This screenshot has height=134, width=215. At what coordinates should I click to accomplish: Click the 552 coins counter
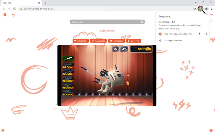[x=141, y=49]
